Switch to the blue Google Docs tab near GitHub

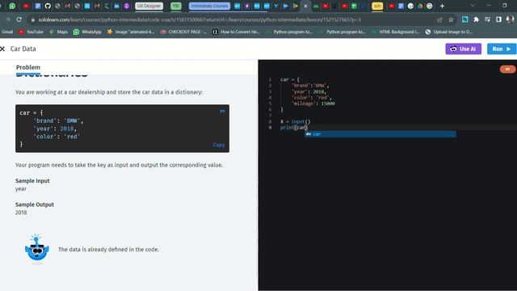tap(38, 6)
